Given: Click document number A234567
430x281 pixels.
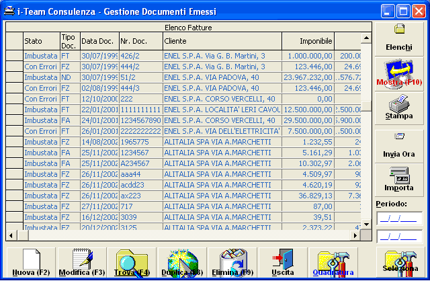Looking at the screenshot, I should pos(141,163).
